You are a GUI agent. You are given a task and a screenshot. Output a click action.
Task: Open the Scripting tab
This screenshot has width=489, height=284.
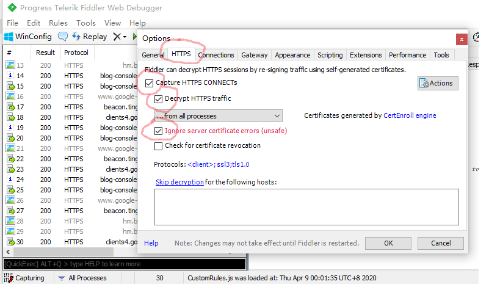tap(330, 55)
